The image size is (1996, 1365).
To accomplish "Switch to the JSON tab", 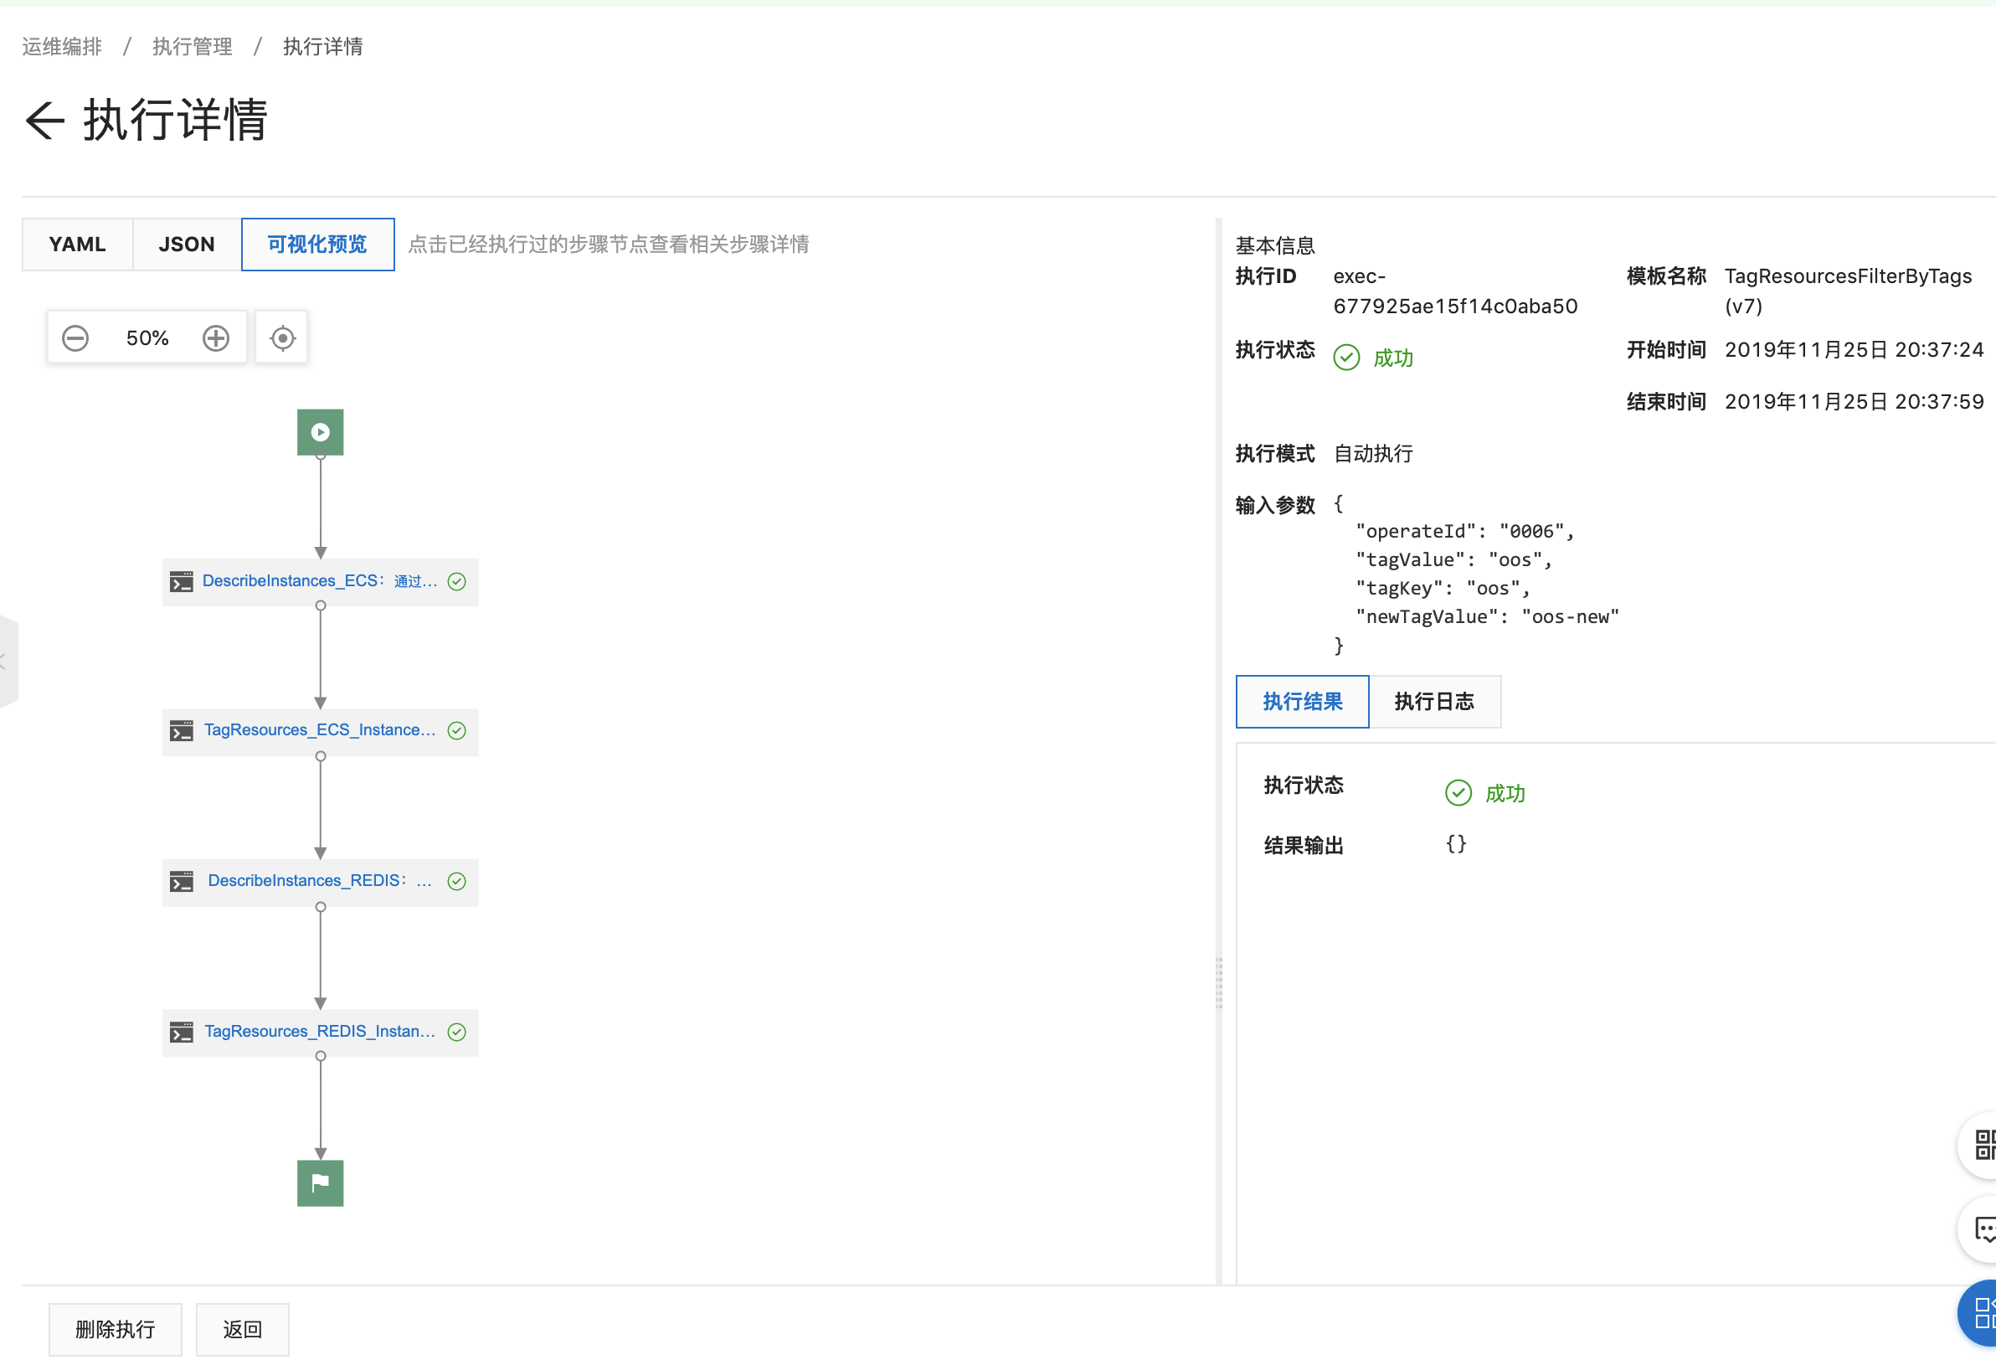I will (x=187, y=244).
